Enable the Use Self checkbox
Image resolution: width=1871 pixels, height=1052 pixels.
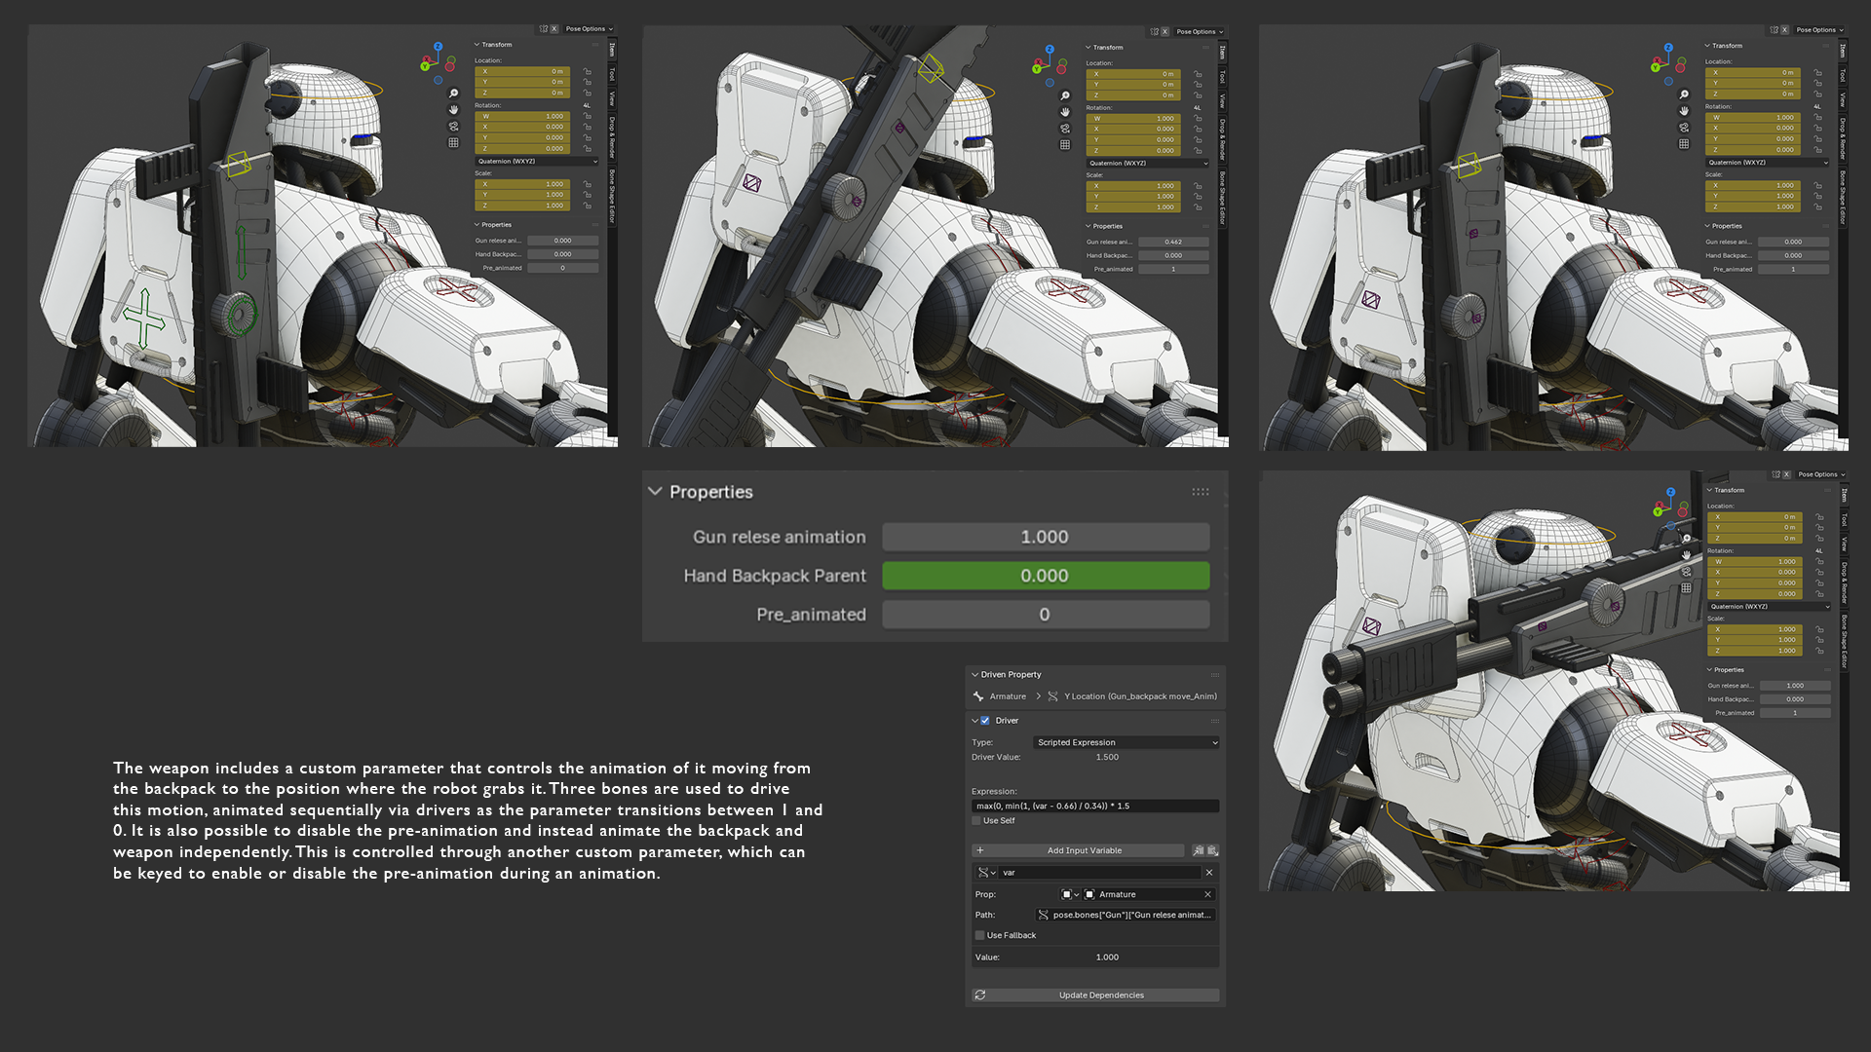pyautogui.click(x=976, y=821)
